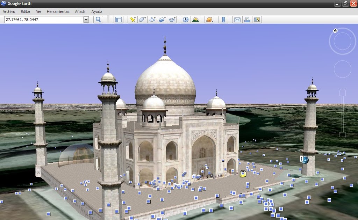Add a placemark with the pushpin icon
The height and width of the screenshot is (220, 358).
coord(133,20)
